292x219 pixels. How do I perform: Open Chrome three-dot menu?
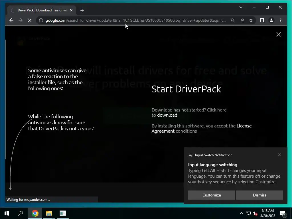tap(281, 20)
